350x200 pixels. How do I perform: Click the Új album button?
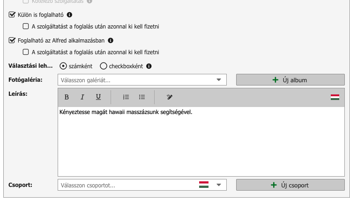coord(290,80)
